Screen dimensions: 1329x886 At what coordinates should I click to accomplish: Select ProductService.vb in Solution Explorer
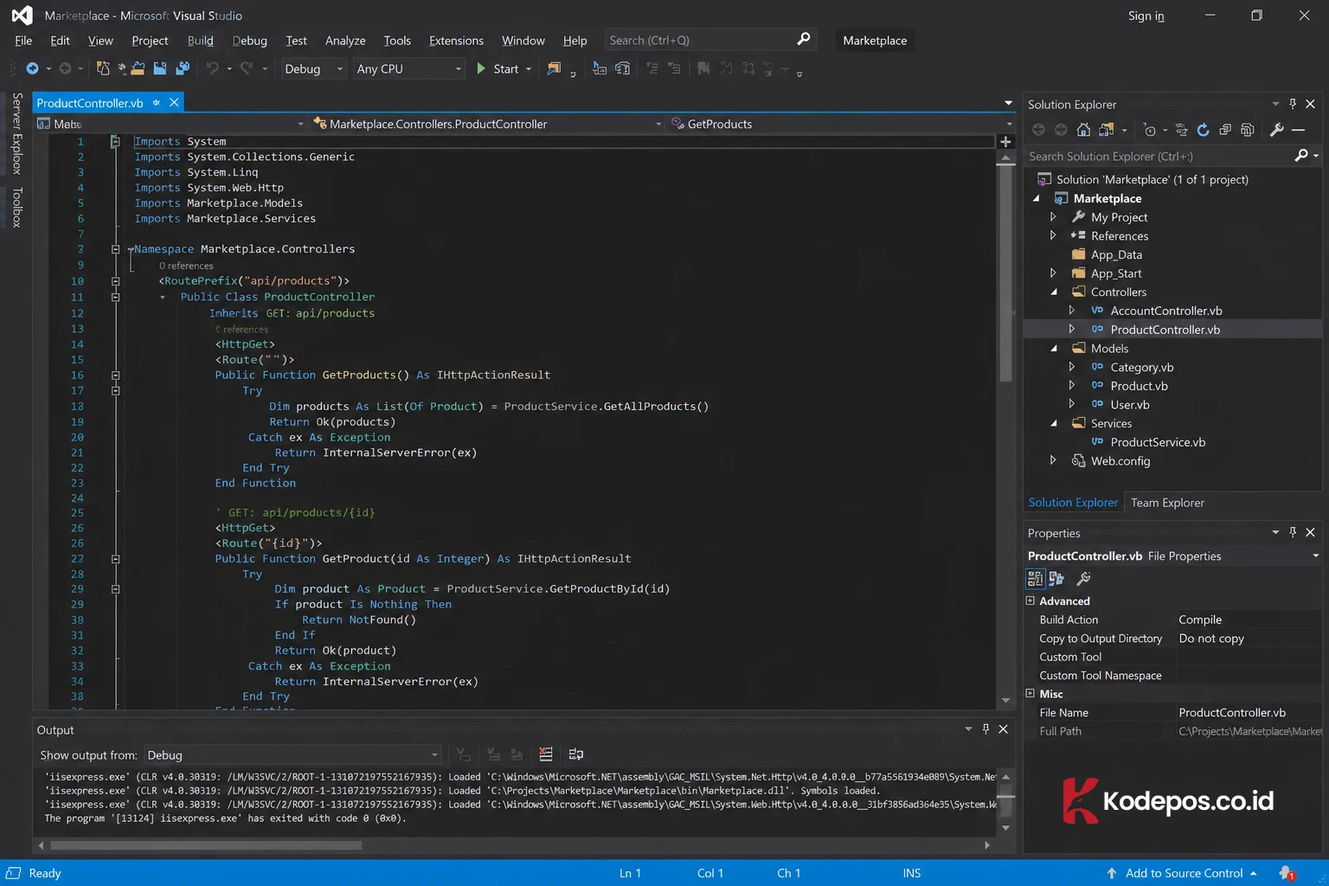1158,442
